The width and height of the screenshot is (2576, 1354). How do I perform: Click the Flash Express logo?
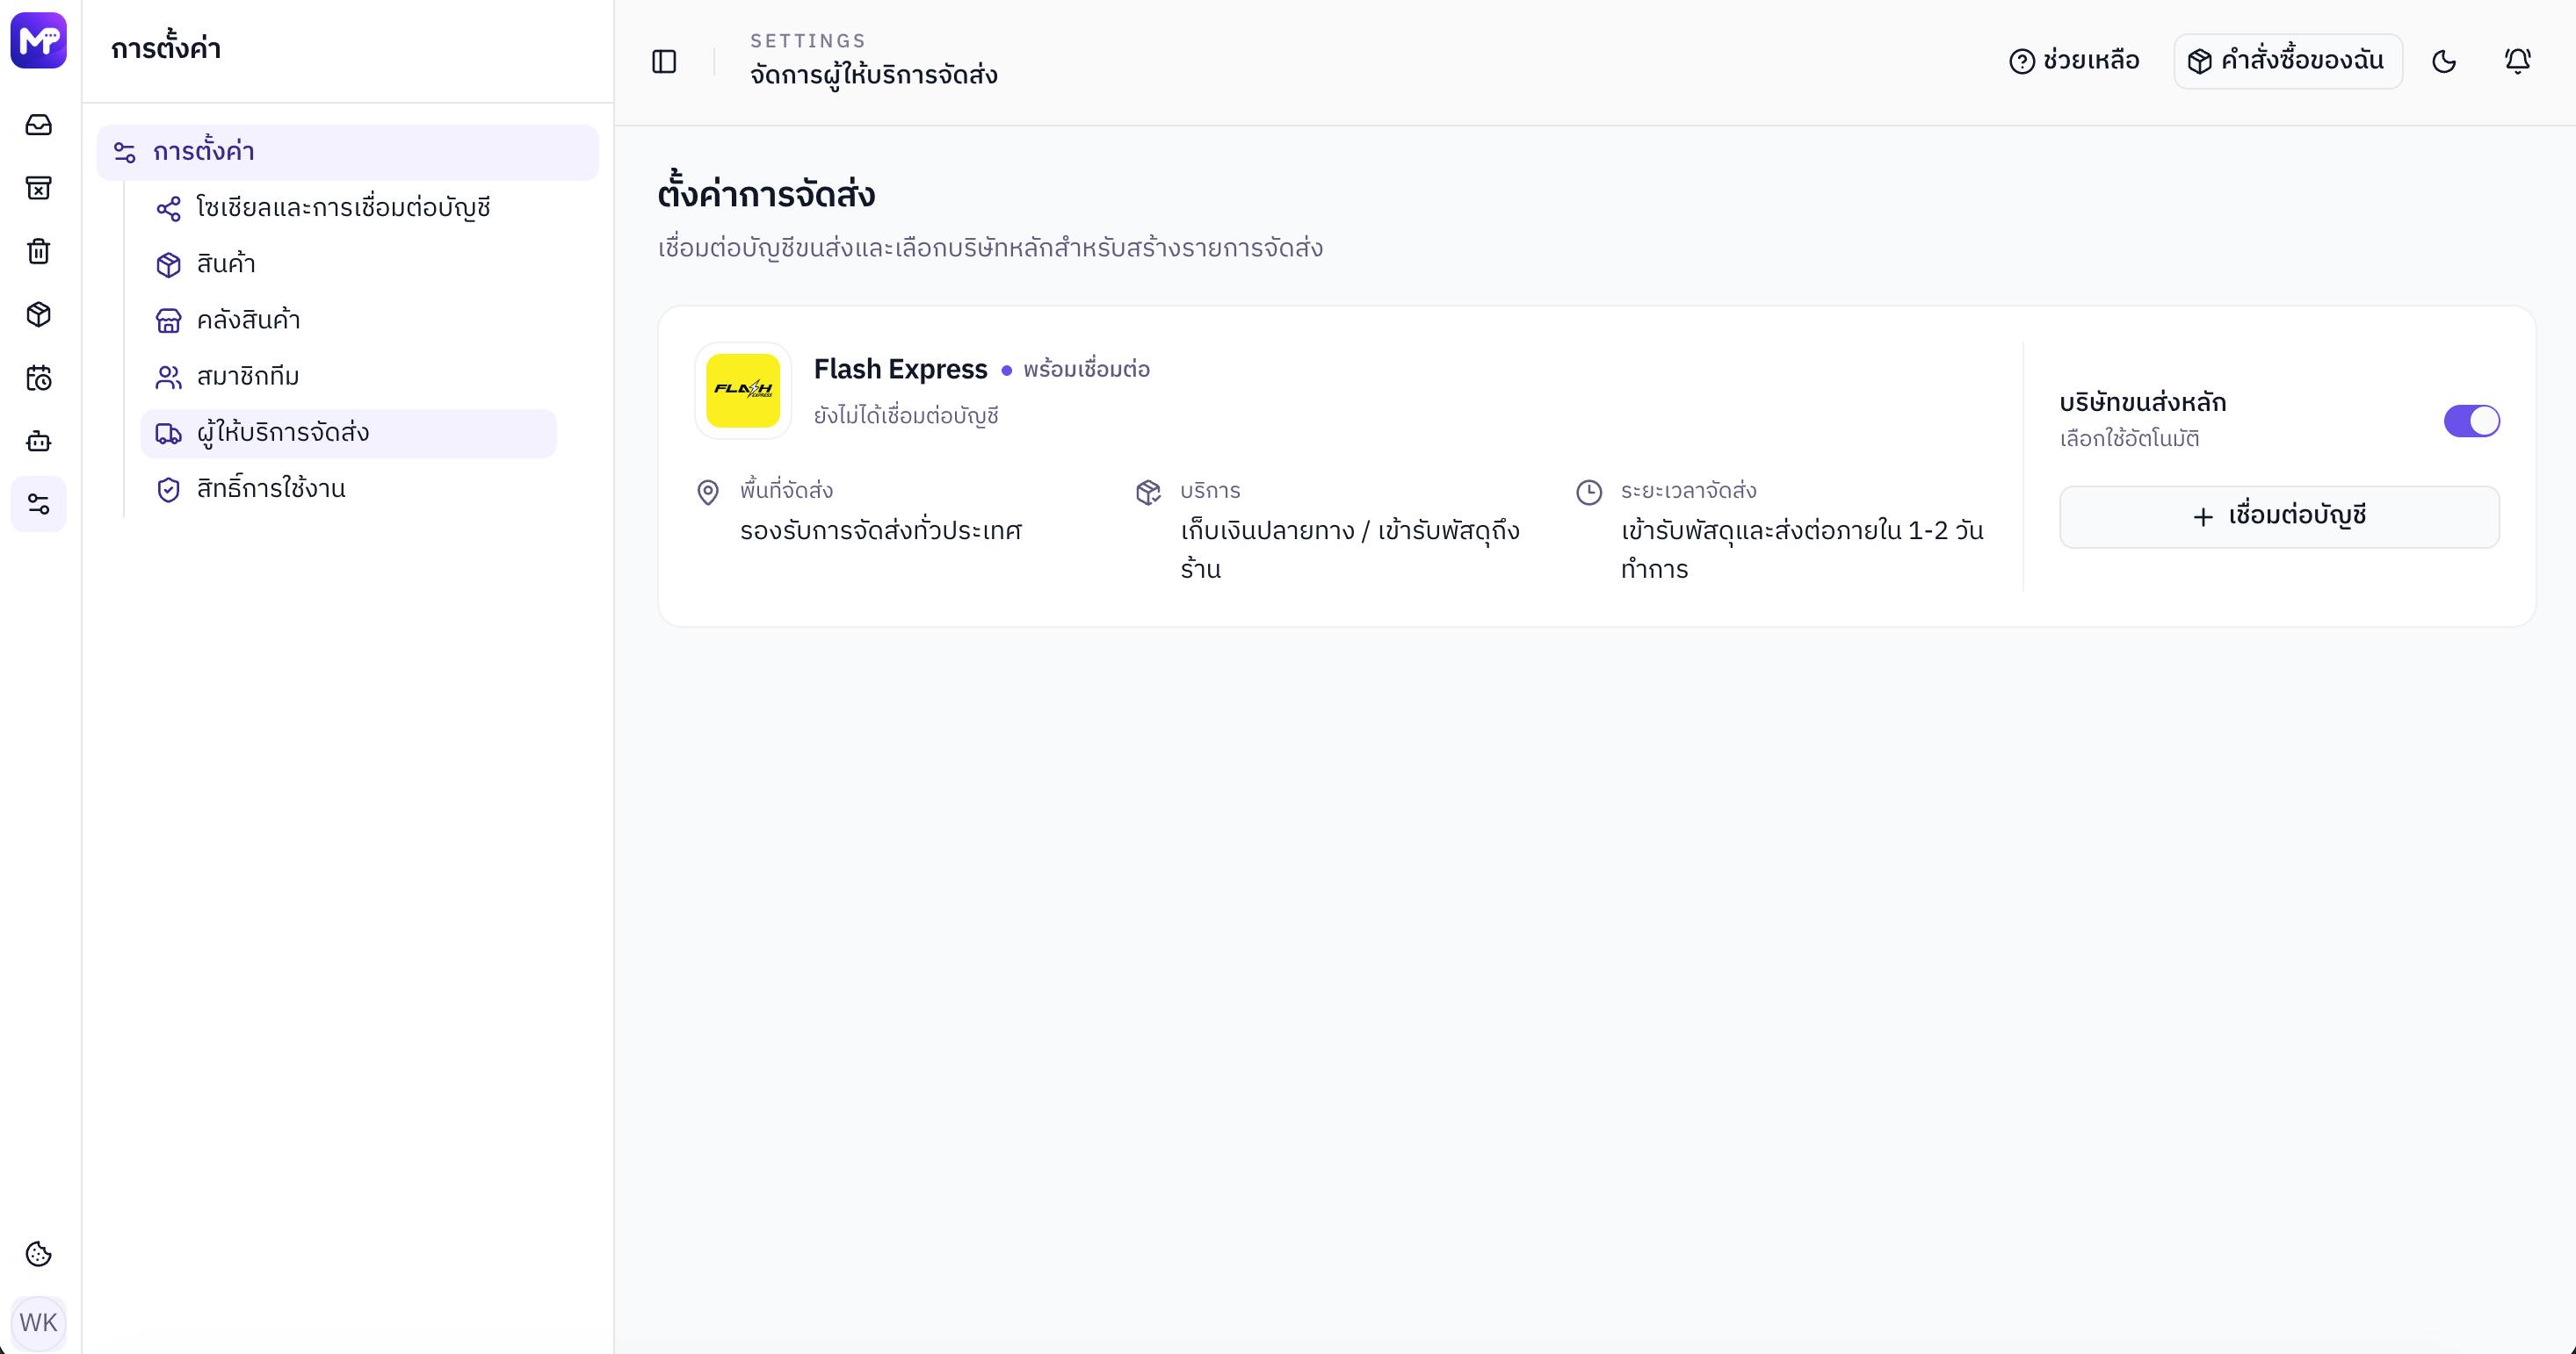(743, 391)
